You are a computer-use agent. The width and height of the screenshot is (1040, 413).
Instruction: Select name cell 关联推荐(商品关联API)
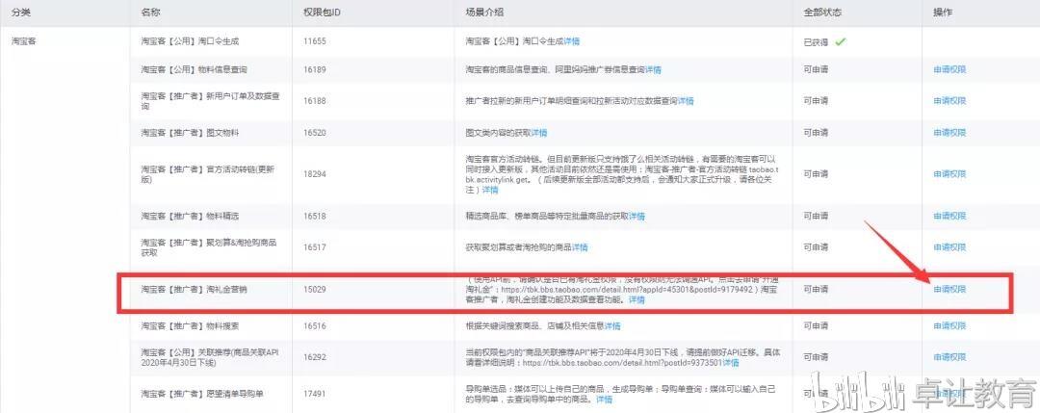click(x=210, y=357)
